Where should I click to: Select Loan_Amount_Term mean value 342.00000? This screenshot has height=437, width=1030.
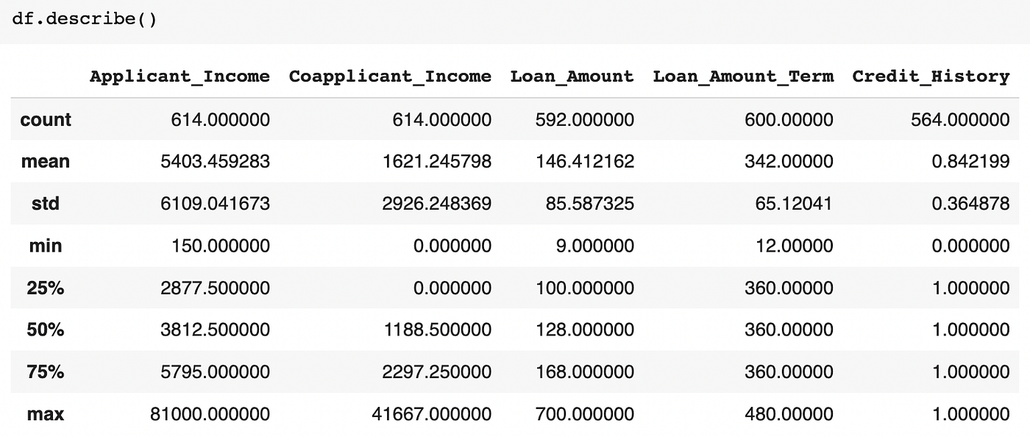coord(789,161)
